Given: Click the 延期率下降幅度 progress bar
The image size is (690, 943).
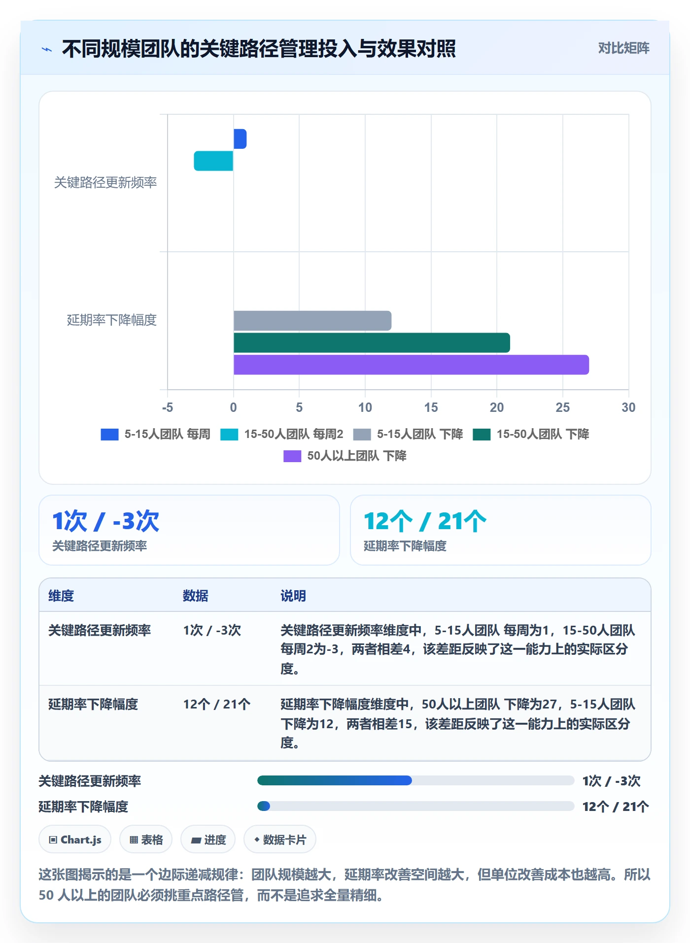Looking at the screenshot, I should 415,806.
